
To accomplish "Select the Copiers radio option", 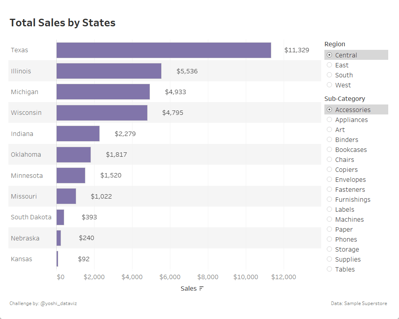I will [x=330, y=169].
